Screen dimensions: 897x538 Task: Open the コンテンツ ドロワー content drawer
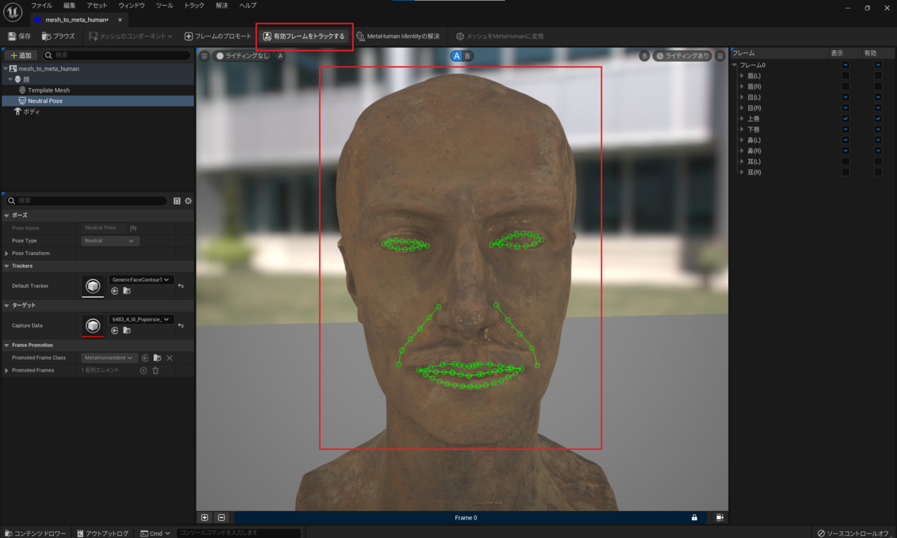coord(35,533)
